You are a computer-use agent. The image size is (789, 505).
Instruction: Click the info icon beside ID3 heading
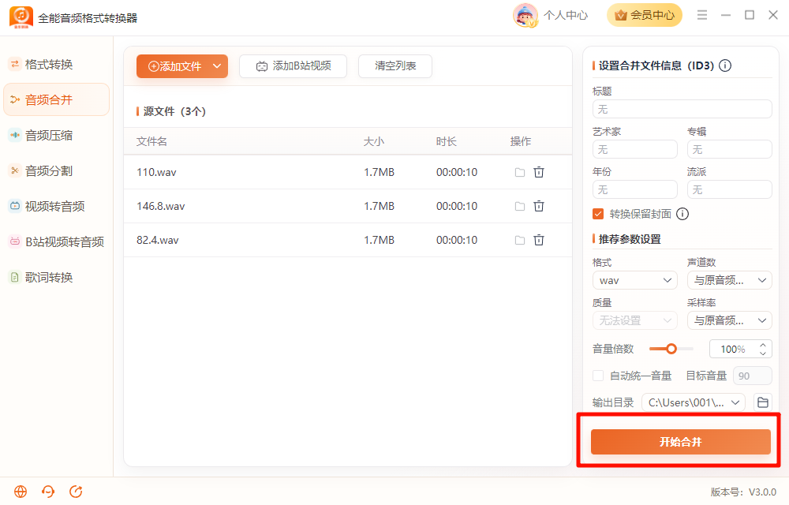[x=725, y=65]
